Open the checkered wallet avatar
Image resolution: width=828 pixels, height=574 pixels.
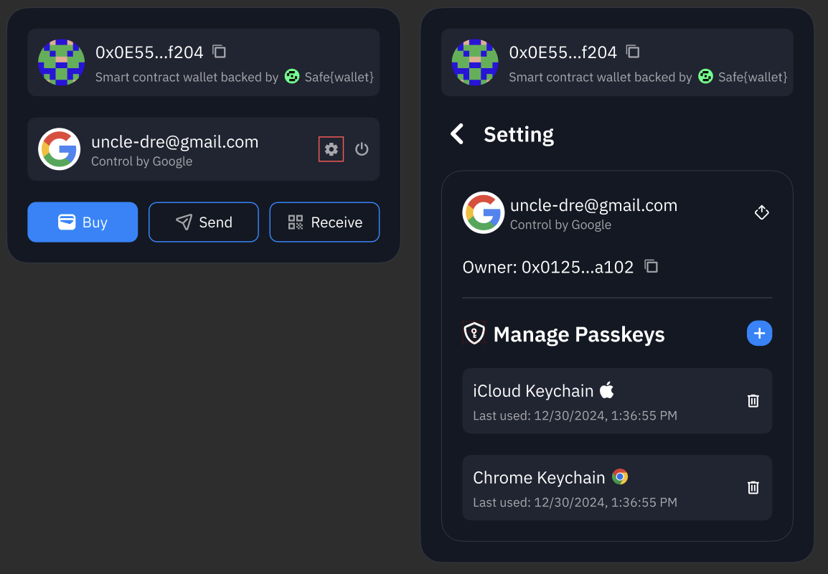[62, 62]
